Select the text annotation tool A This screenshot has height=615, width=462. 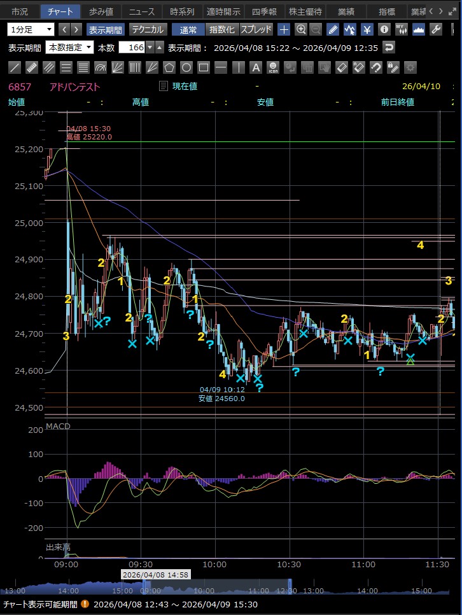(255, 67)
